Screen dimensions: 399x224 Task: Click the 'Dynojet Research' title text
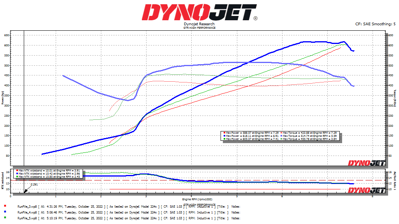point(199,24)
